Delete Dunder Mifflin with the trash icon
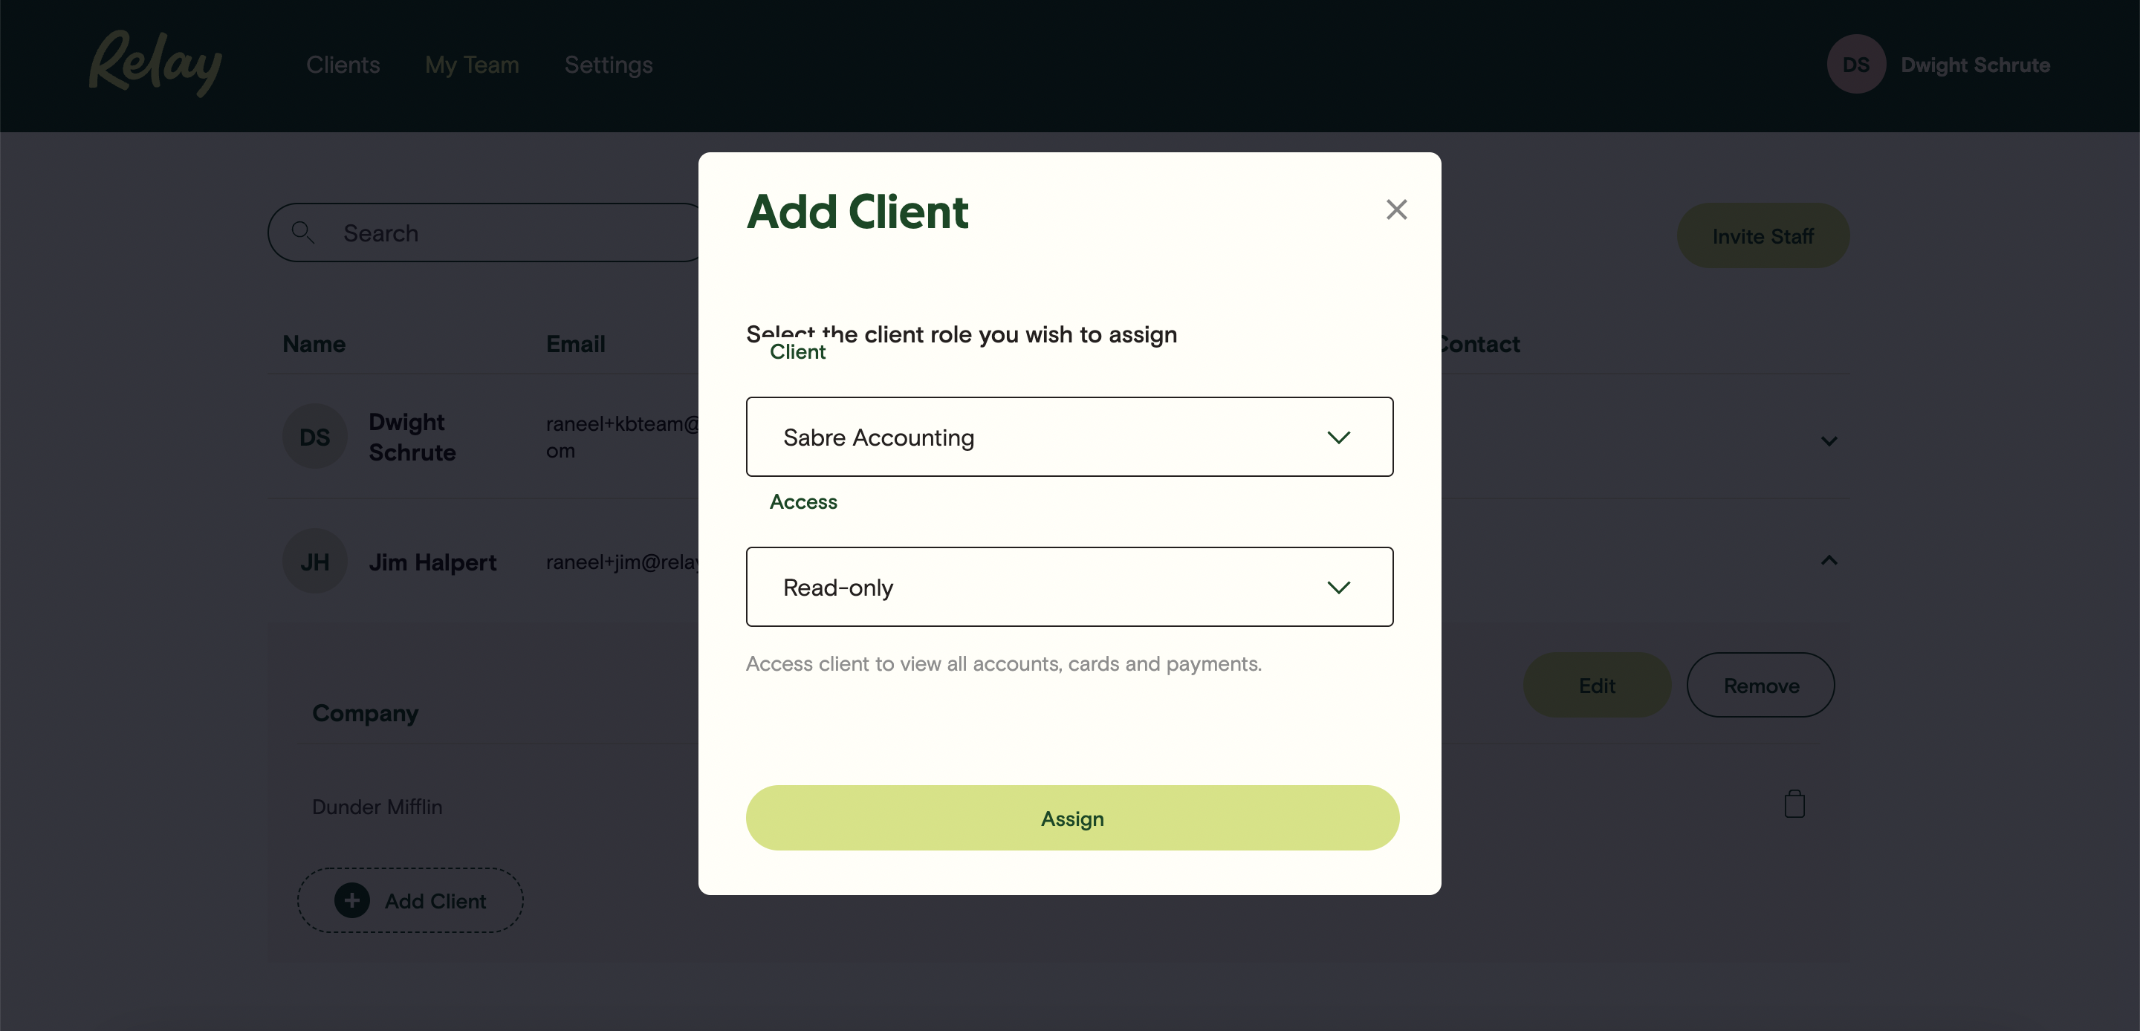 click(x=1794, y=804)
